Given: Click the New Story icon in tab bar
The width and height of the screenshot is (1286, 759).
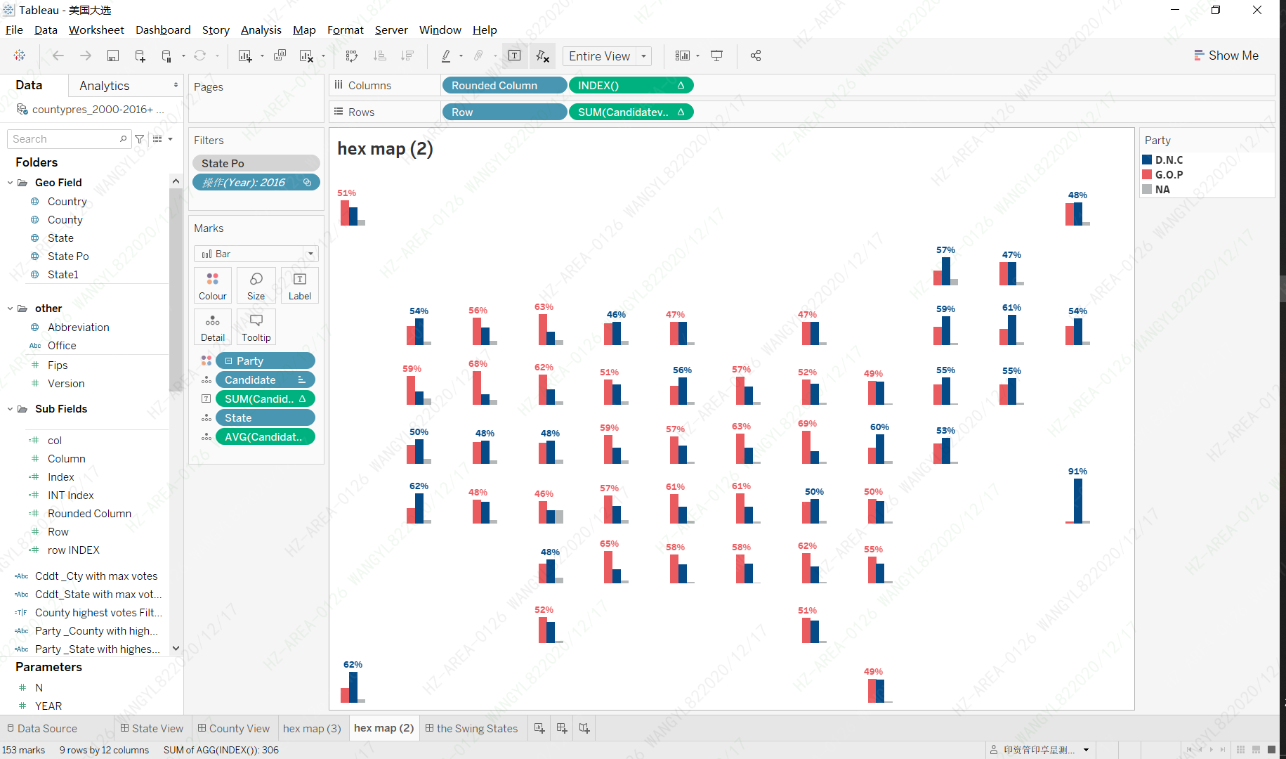Looking at the screenshot, I should (584, 728).
